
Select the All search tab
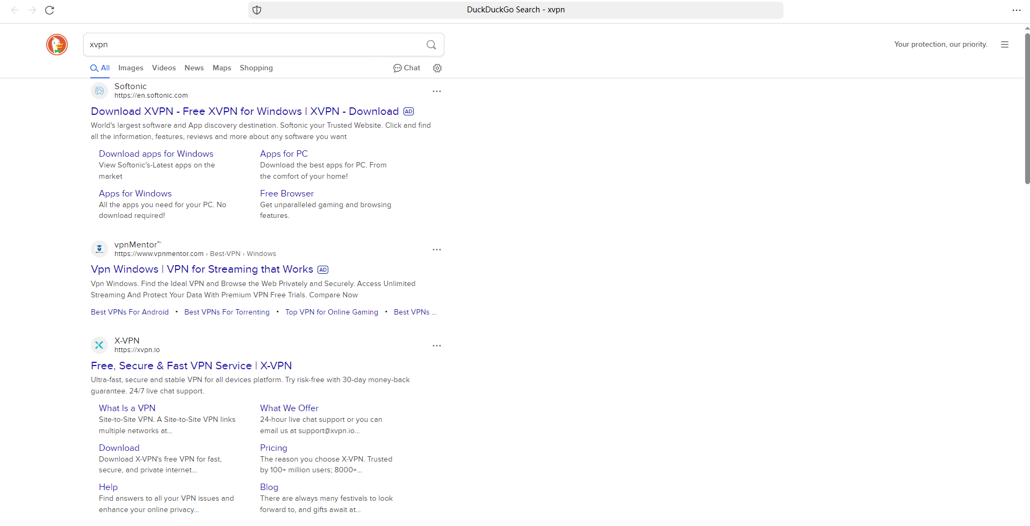click(x=100, y=68)
